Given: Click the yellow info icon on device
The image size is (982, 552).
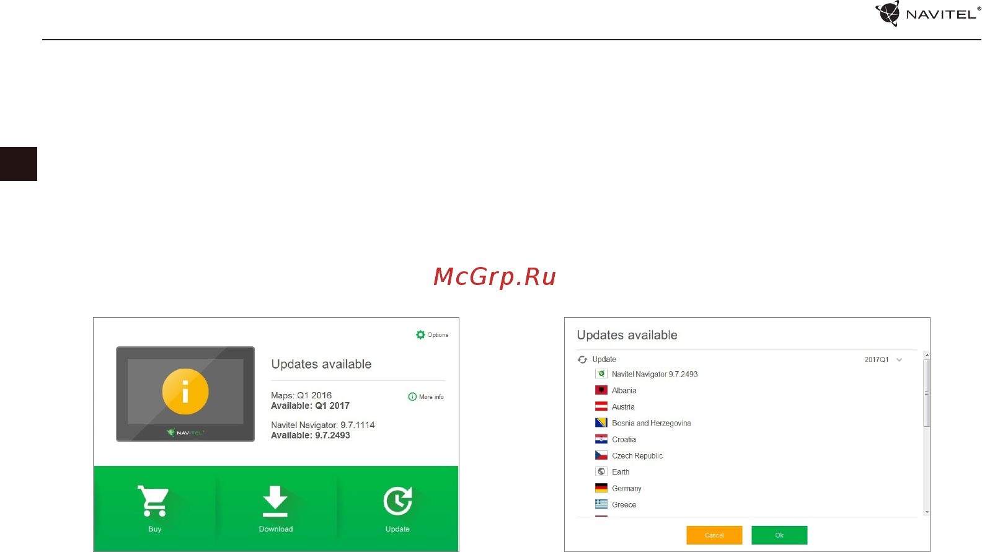Looking at the screenshot, I should 185,392.
